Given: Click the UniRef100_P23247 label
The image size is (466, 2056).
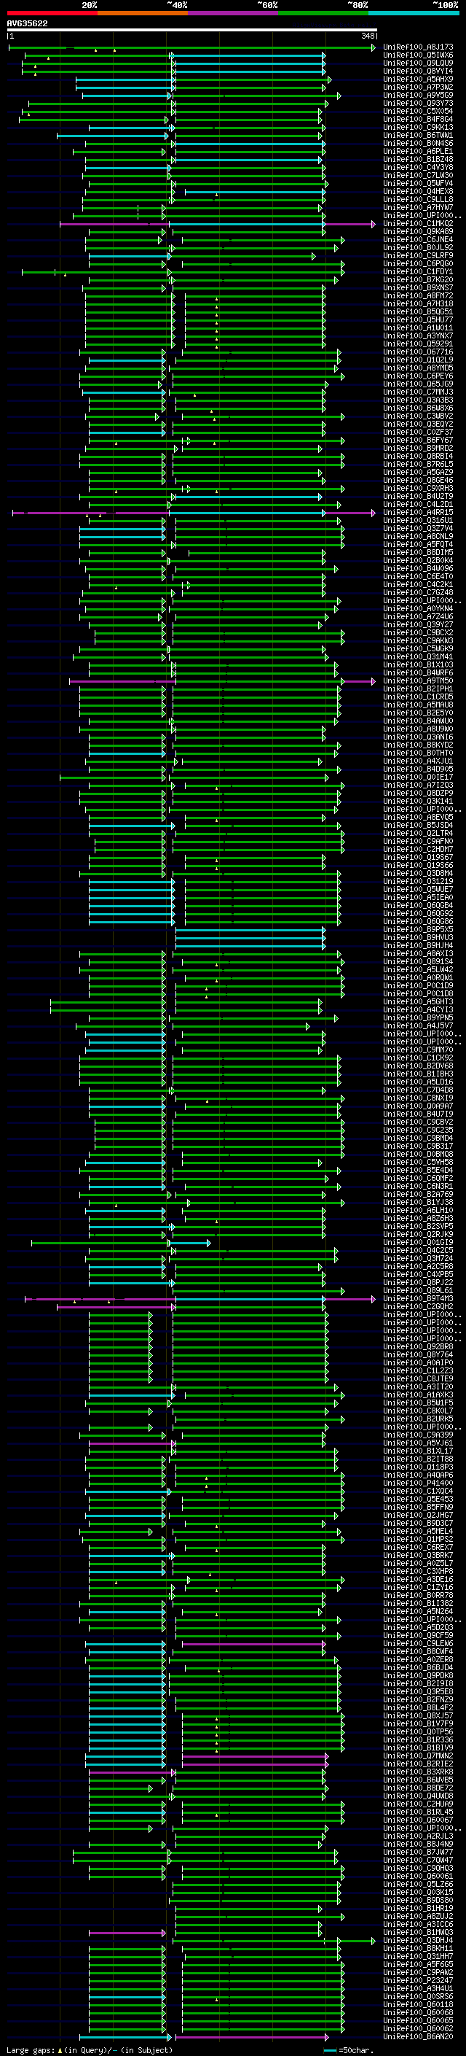Looking at the screenshot, I should point(418,1980).
